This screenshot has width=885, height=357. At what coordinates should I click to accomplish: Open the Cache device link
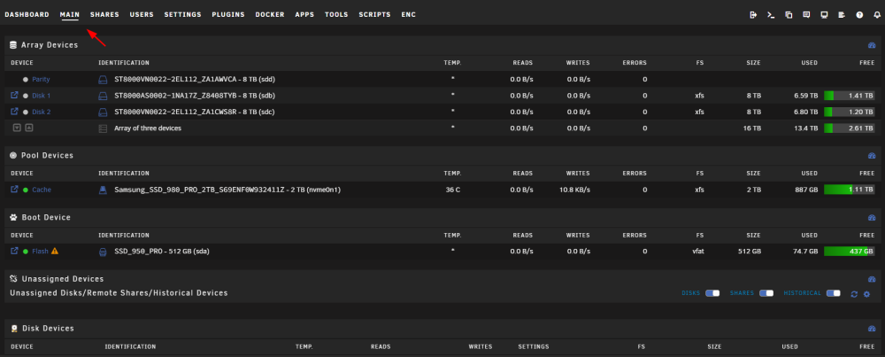42,190
